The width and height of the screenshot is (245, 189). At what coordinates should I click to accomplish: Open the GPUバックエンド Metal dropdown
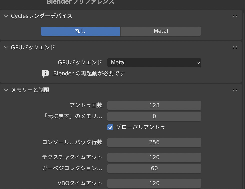(x=154, y=63)
